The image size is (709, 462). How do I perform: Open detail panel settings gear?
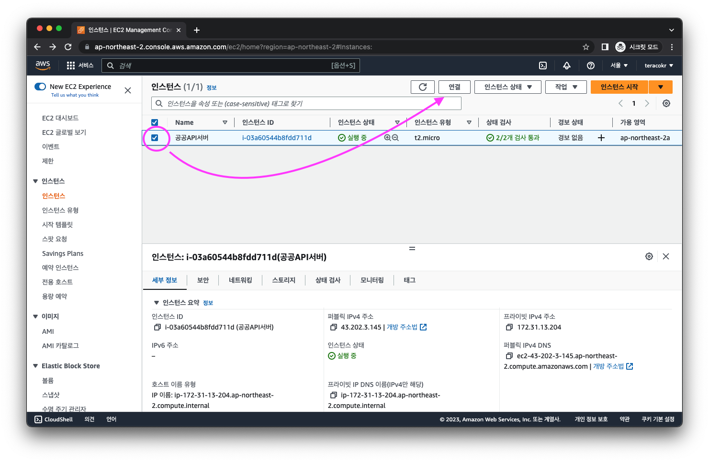click(649, 256)
